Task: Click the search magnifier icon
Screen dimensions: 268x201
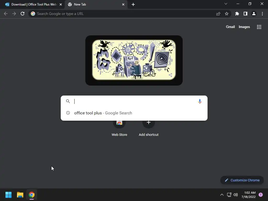Action: (68, 101)
